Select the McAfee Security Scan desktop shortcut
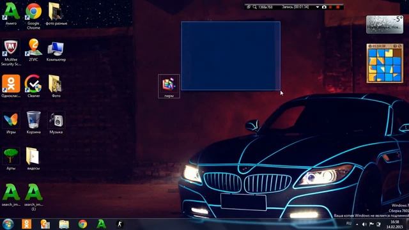This screenshot has width=409, height=230. click(11, 52)
